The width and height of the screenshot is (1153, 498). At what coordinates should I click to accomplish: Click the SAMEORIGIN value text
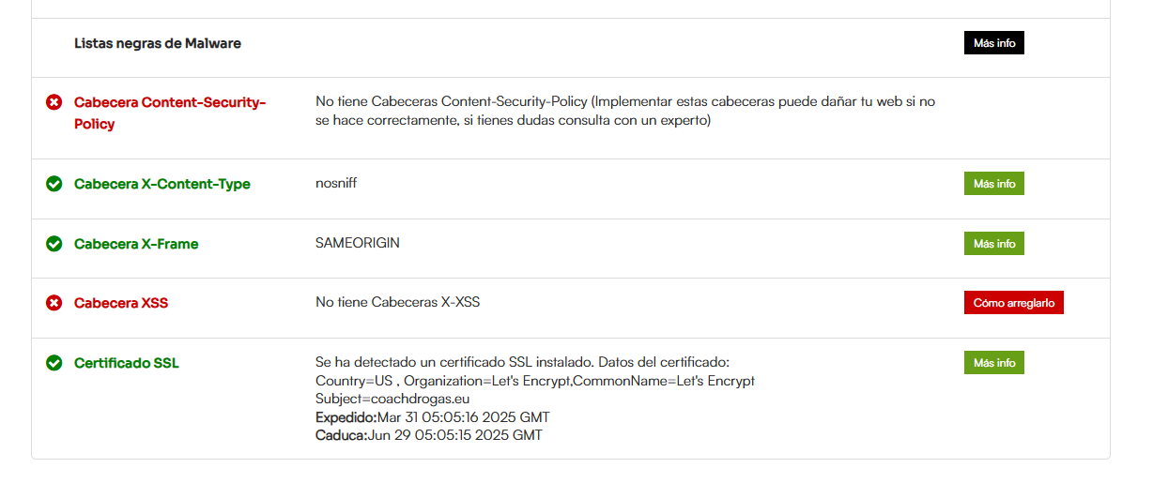tap(358, 243)
